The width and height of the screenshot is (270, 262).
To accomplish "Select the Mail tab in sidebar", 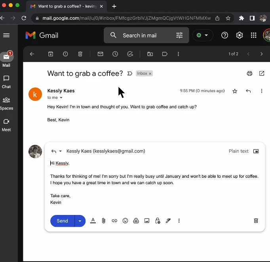I will (x=6, y=59).
